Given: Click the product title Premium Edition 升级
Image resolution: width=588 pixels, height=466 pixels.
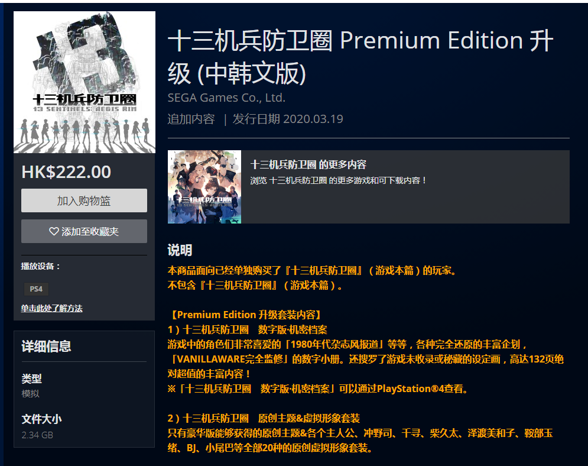Looking at the screenshot, I should [x=360, y=57].
